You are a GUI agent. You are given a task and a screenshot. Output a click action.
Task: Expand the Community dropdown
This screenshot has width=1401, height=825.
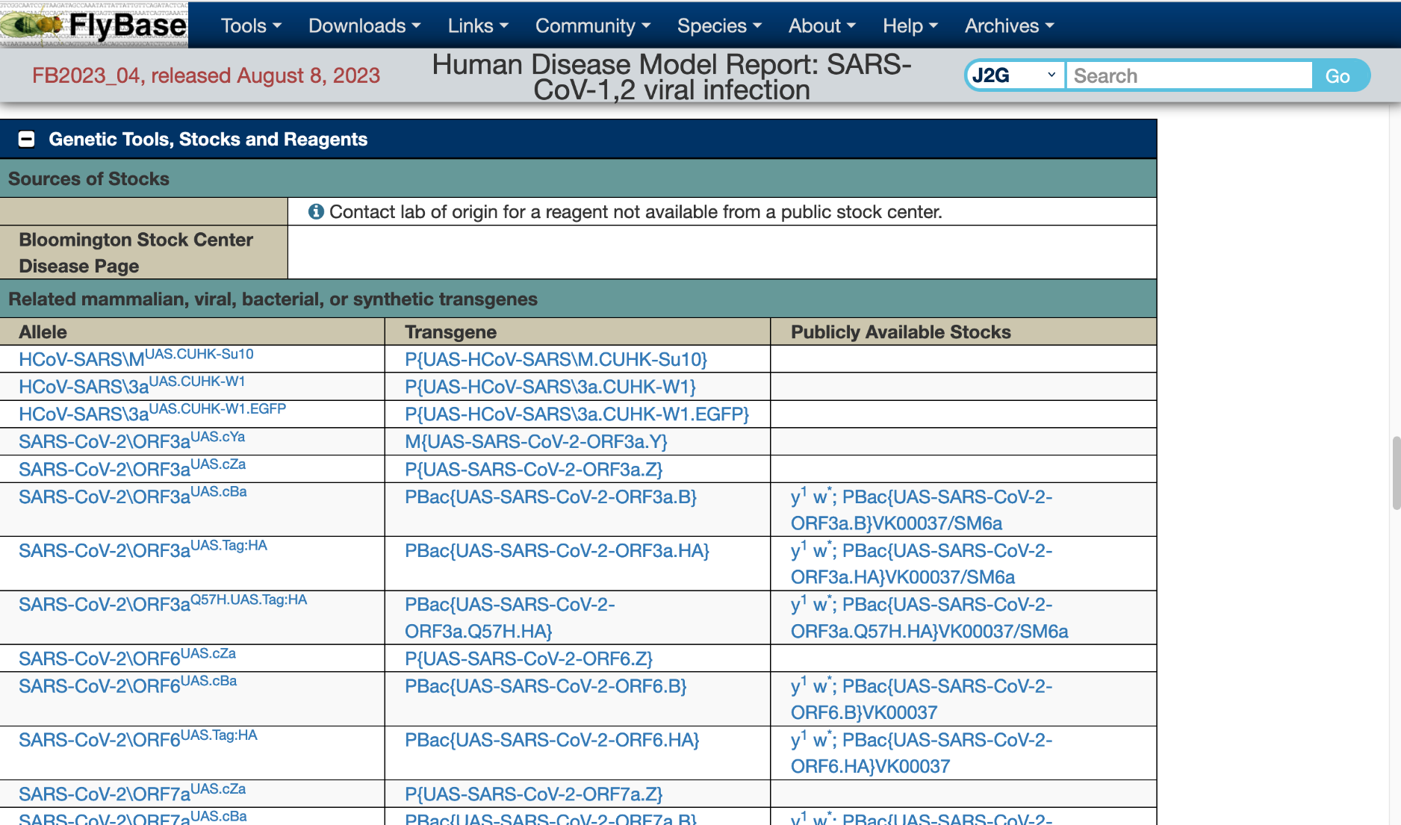(593, 25)
